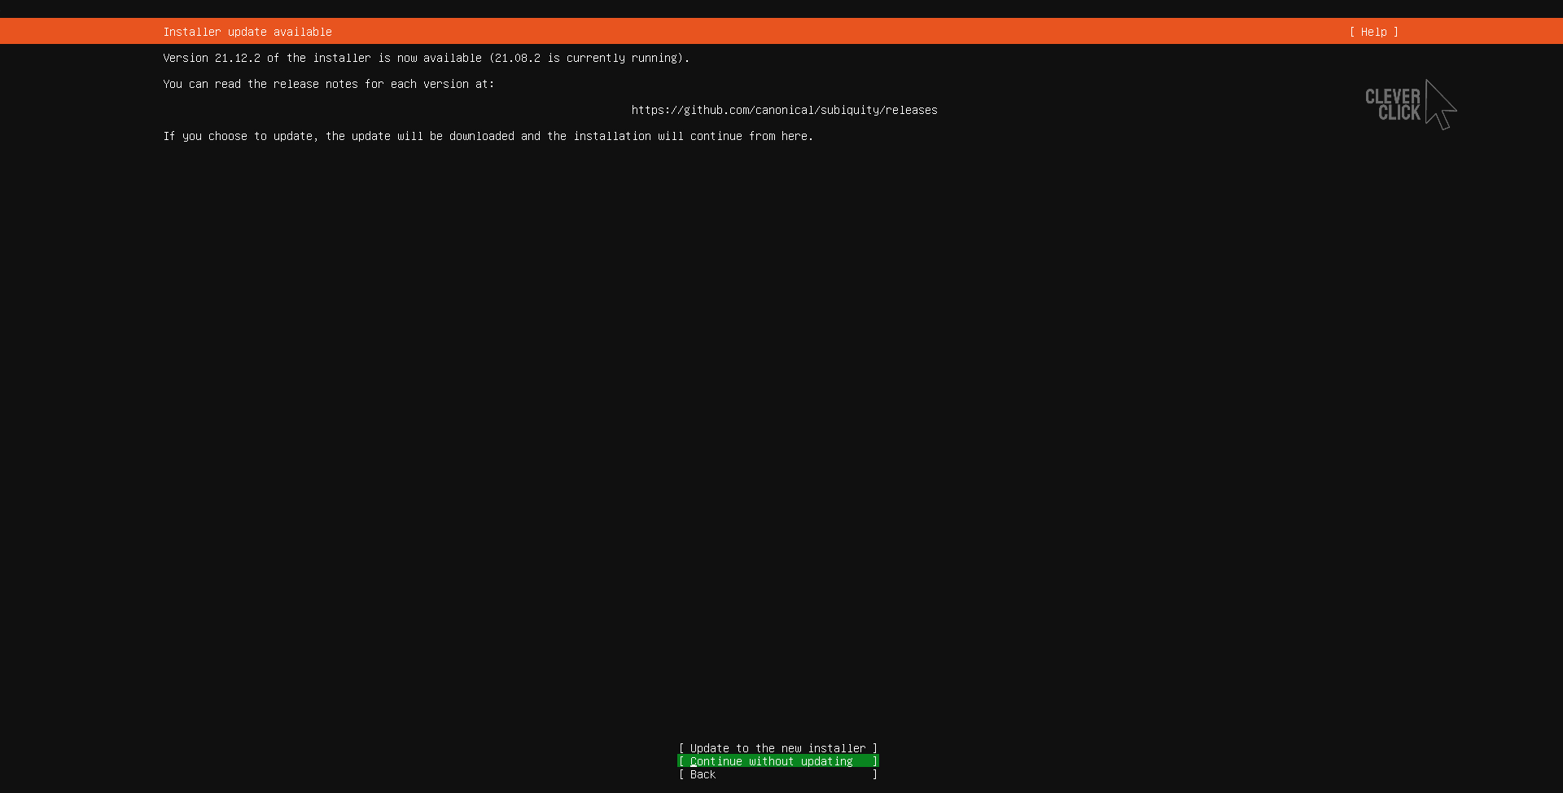Click the green highlighted selection bar's right bracket
This screenshot has width=1563, height=793.
(x=875, y=761)
